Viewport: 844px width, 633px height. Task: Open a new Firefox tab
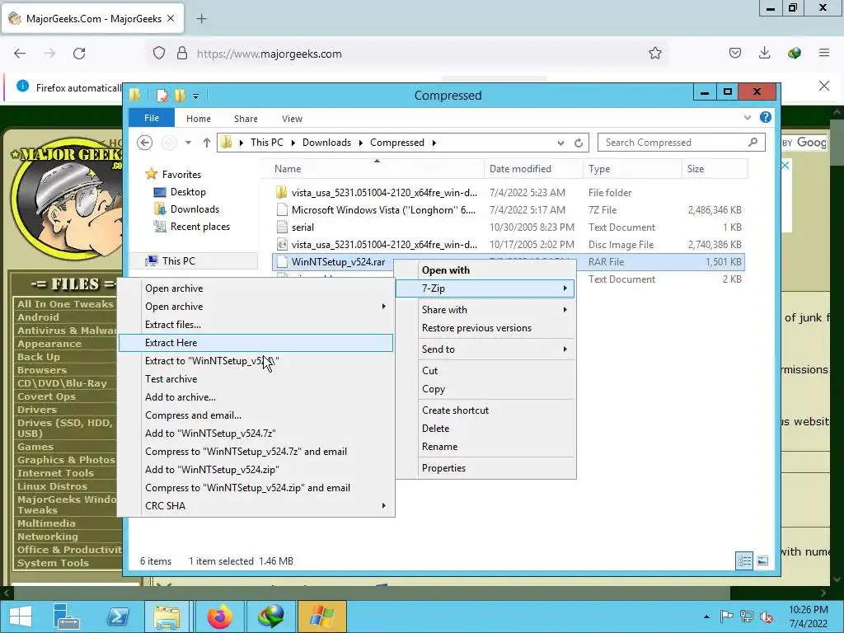pyautogui.click(x=201, y=19)
